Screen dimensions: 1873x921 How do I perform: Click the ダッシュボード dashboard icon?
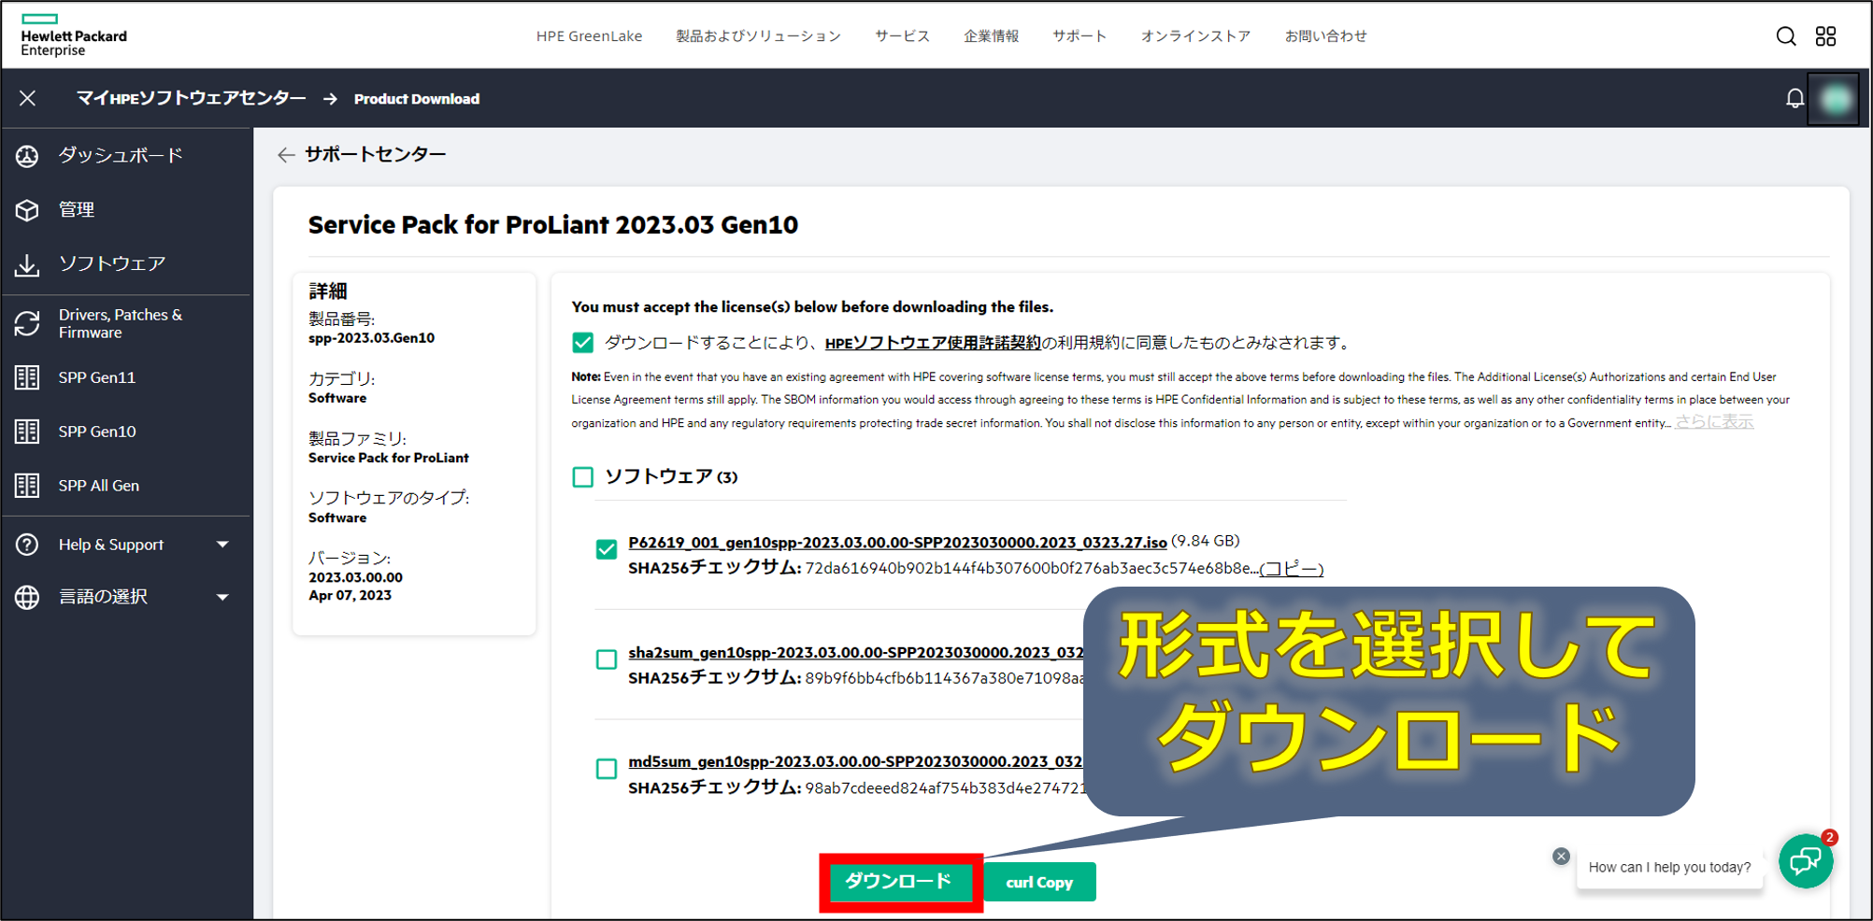click(27, 156)
